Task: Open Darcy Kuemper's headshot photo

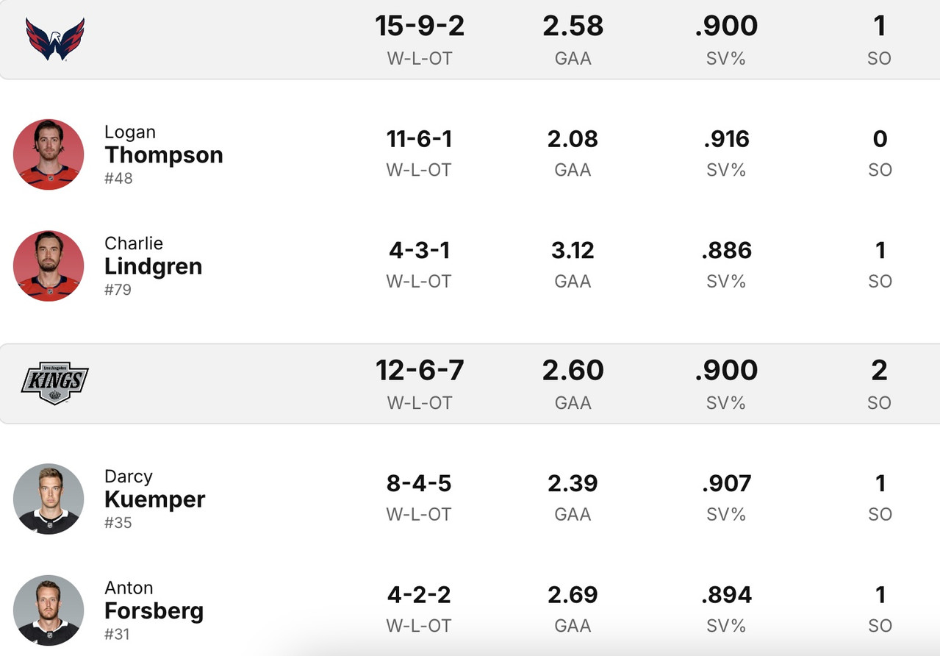Action: click(x=49, y=499)
